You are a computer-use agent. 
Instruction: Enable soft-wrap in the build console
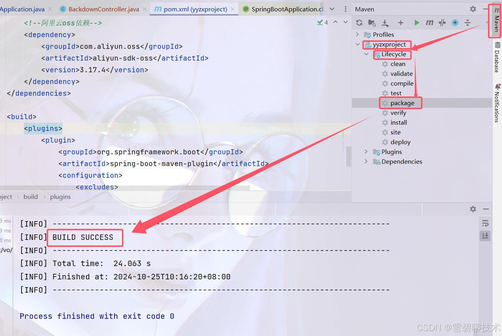(485, 223)
